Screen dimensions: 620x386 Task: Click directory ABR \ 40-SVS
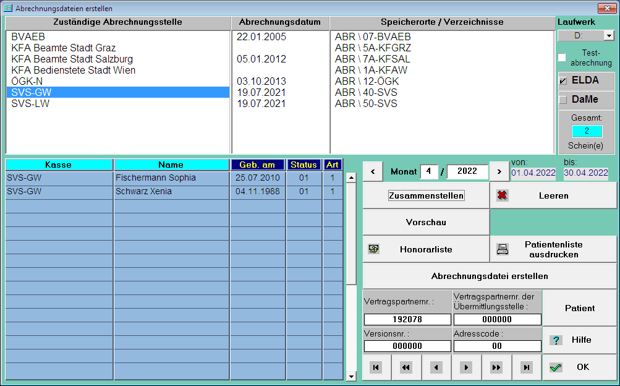pos(366,92)
